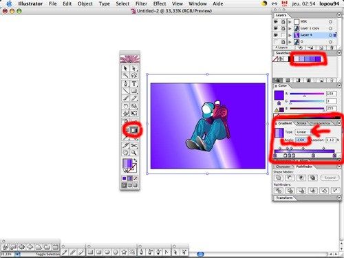The height and width of the screenshot is (258, 344).
Task: Hide the MSK layer with eye icon
Action: [x=276, y=21]
